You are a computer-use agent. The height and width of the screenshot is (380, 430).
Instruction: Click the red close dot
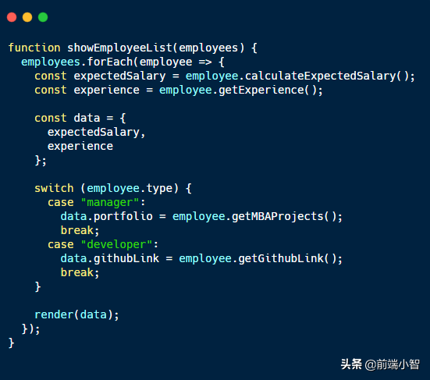[12, 17]
